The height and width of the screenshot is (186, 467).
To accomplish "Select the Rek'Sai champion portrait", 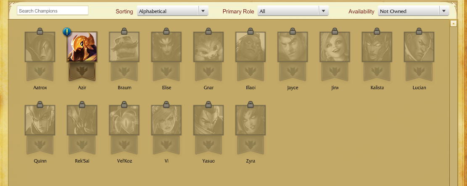I will tap(82, 120).
